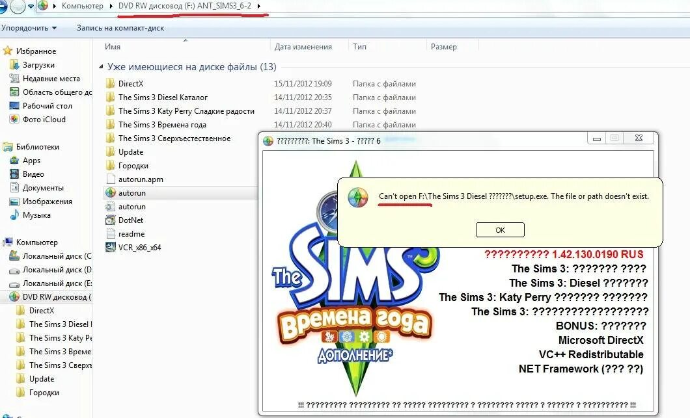Select Локальный диск (E:) in sidebar
The height and width of the screenshot is (418, 690).
[57, 283]
